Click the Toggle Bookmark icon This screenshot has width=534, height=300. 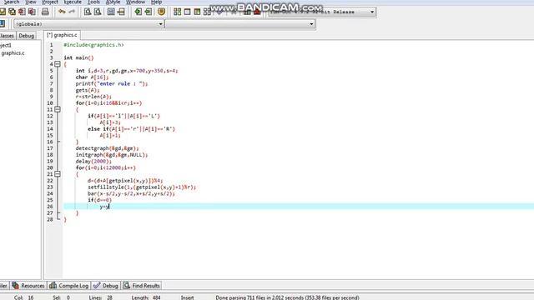149,12
